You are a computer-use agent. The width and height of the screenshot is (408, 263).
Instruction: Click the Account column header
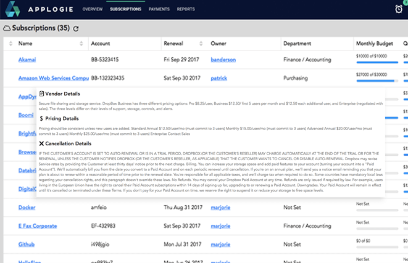point(101,43)
